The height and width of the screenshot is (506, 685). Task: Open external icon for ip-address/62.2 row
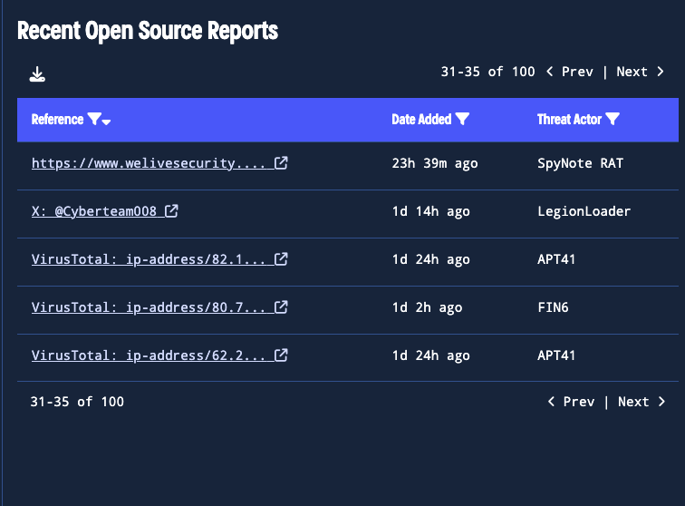click(281, 355)
